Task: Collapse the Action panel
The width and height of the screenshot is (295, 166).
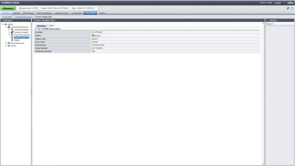Action: coord(267,20)
